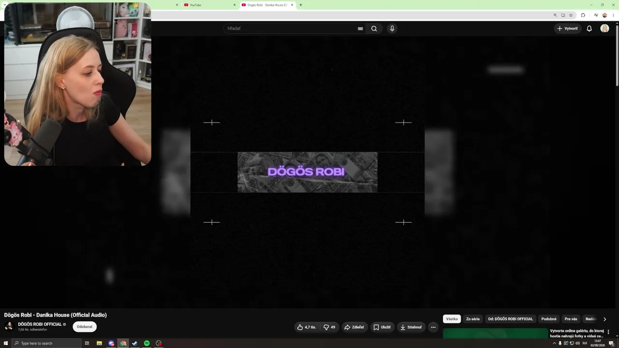The width and height of the screenshot is (619, 348).
Task: Subscribe using the Odoberať button
Action: tap(85, 327)
